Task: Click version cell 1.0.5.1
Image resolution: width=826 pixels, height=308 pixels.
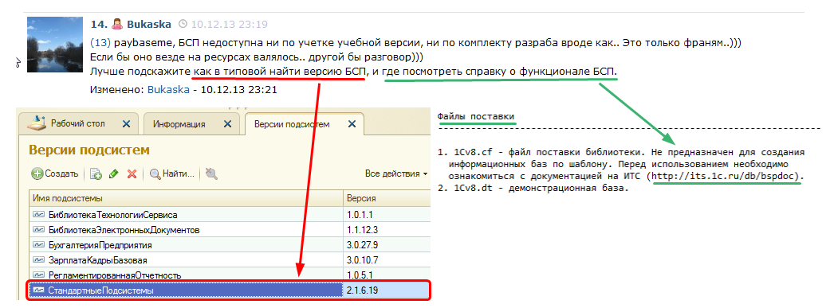Action: [x=387, y=275]
